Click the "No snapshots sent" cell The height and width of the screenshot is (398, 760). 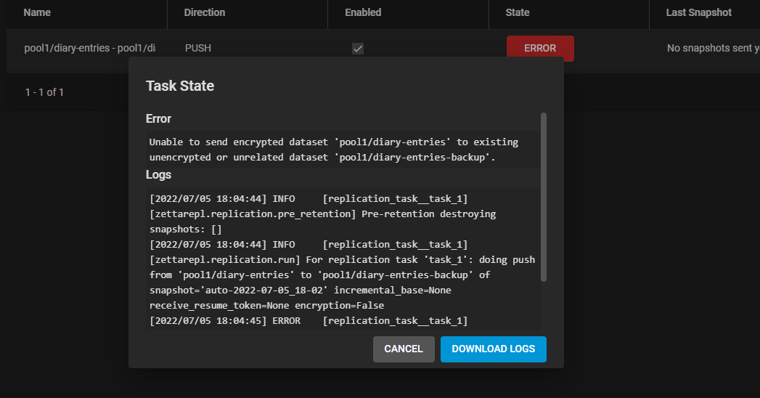[713, 49]
